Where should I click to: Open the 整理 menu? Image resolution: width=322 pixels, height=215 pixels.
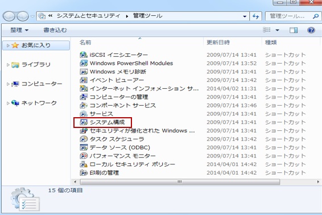[19, 30]
